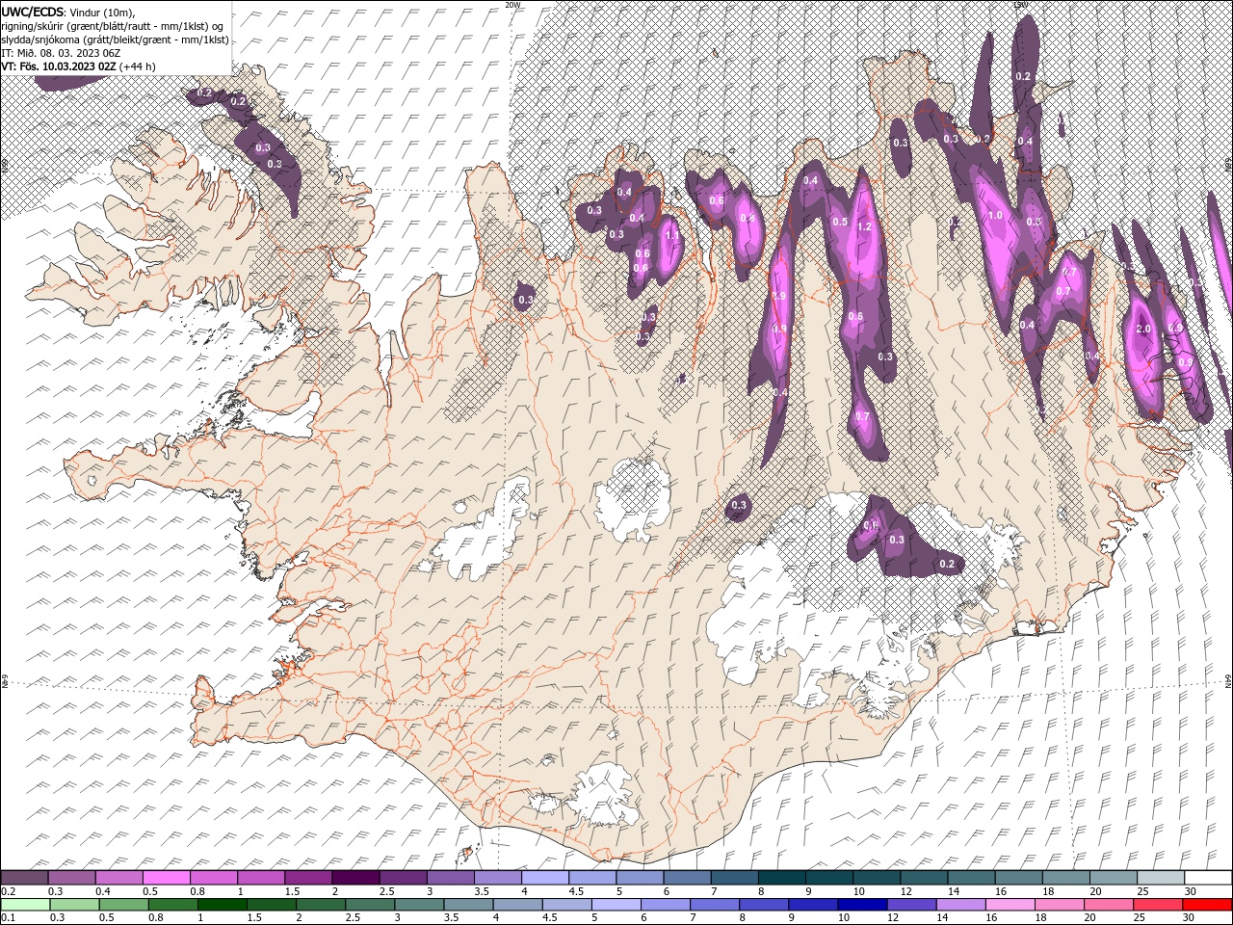Pick the pink 20 rain legend swatch
The width and height of the screenshot is (1233, 925).
tap(1109, 905)
